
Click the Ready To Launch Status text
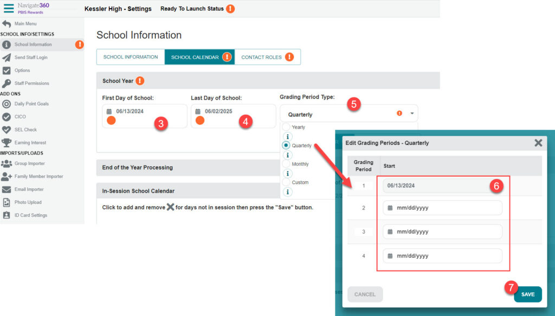(x=192, y=9)
